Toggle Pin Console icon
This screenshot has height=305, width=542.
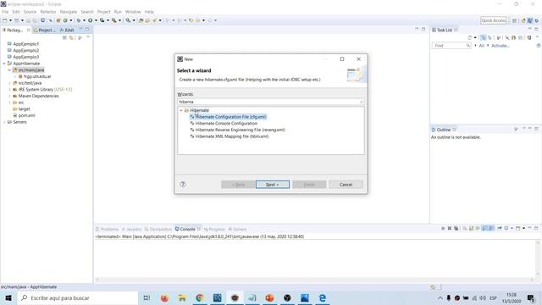[x=500, y=228]
